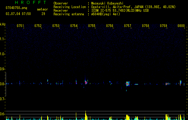188x120 pixels.
Task: Click the tallest yellow power peak near 0754
Action: [x=85, y=115]
